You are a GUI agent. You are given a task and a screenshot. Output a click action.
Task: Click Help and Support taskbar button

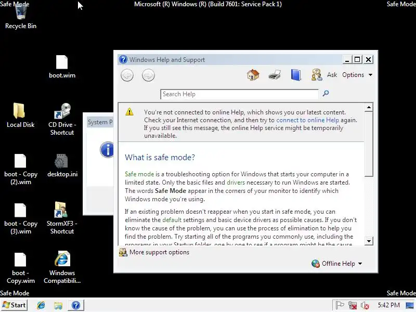tap(76, 305)
